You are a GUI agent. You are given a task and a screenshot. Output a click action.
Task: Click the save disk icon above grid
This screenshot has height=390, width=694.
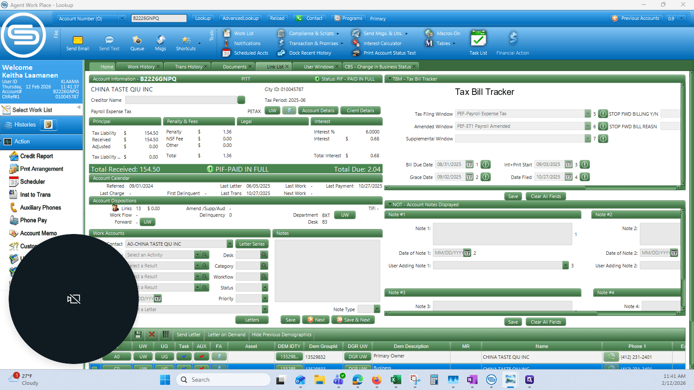pos(138,335)
